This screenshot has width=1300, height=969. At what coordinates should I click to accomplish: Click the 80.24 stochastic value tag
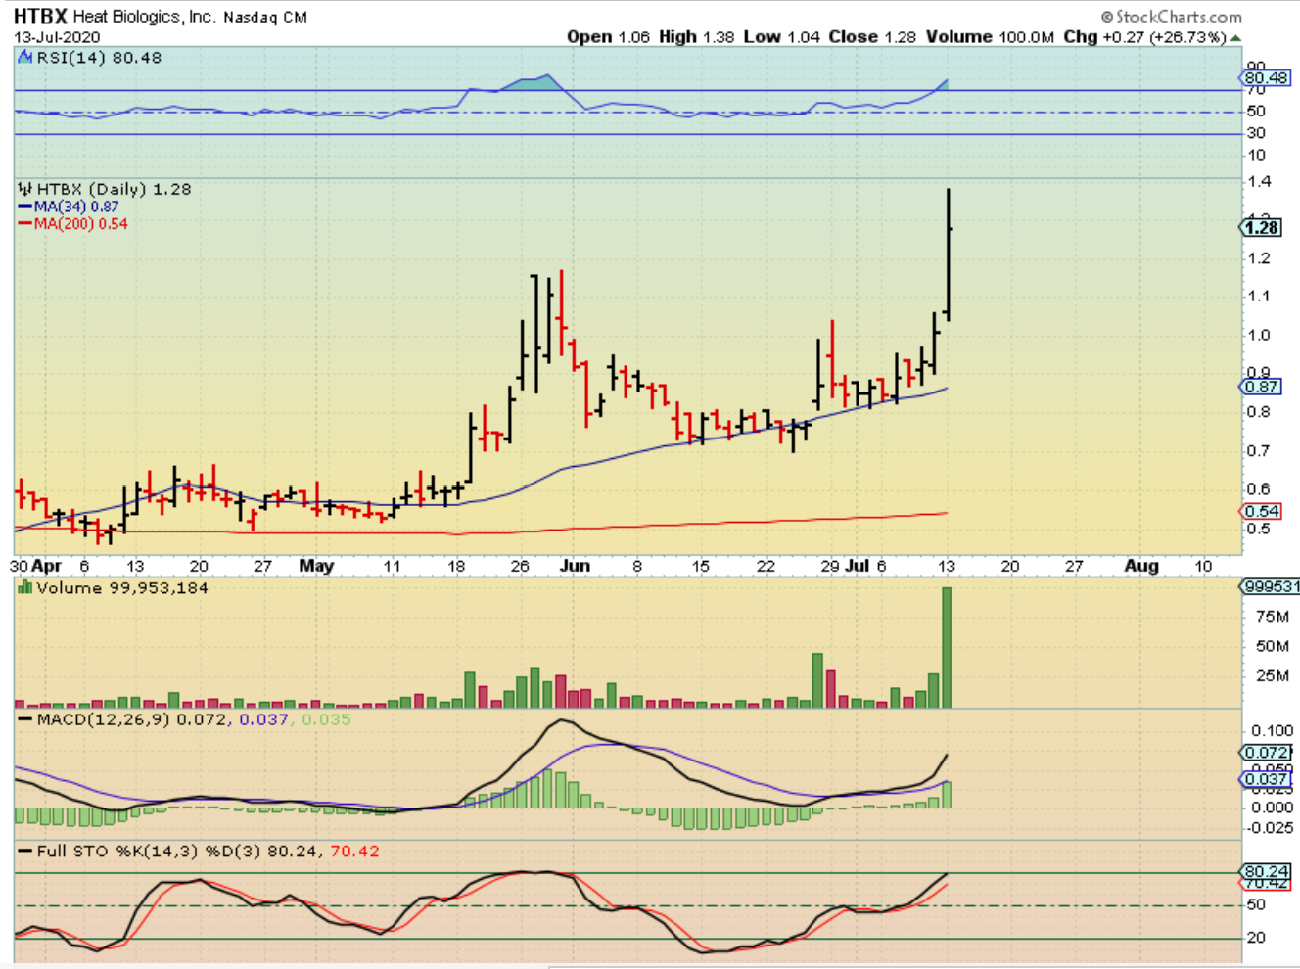[x=1267, y=870]
